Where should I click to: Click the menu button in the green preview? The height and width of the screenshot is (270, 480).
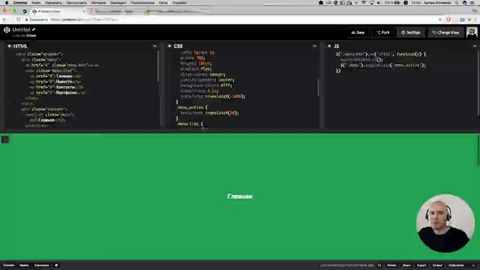pyautogui.click(x=5, y=140)
